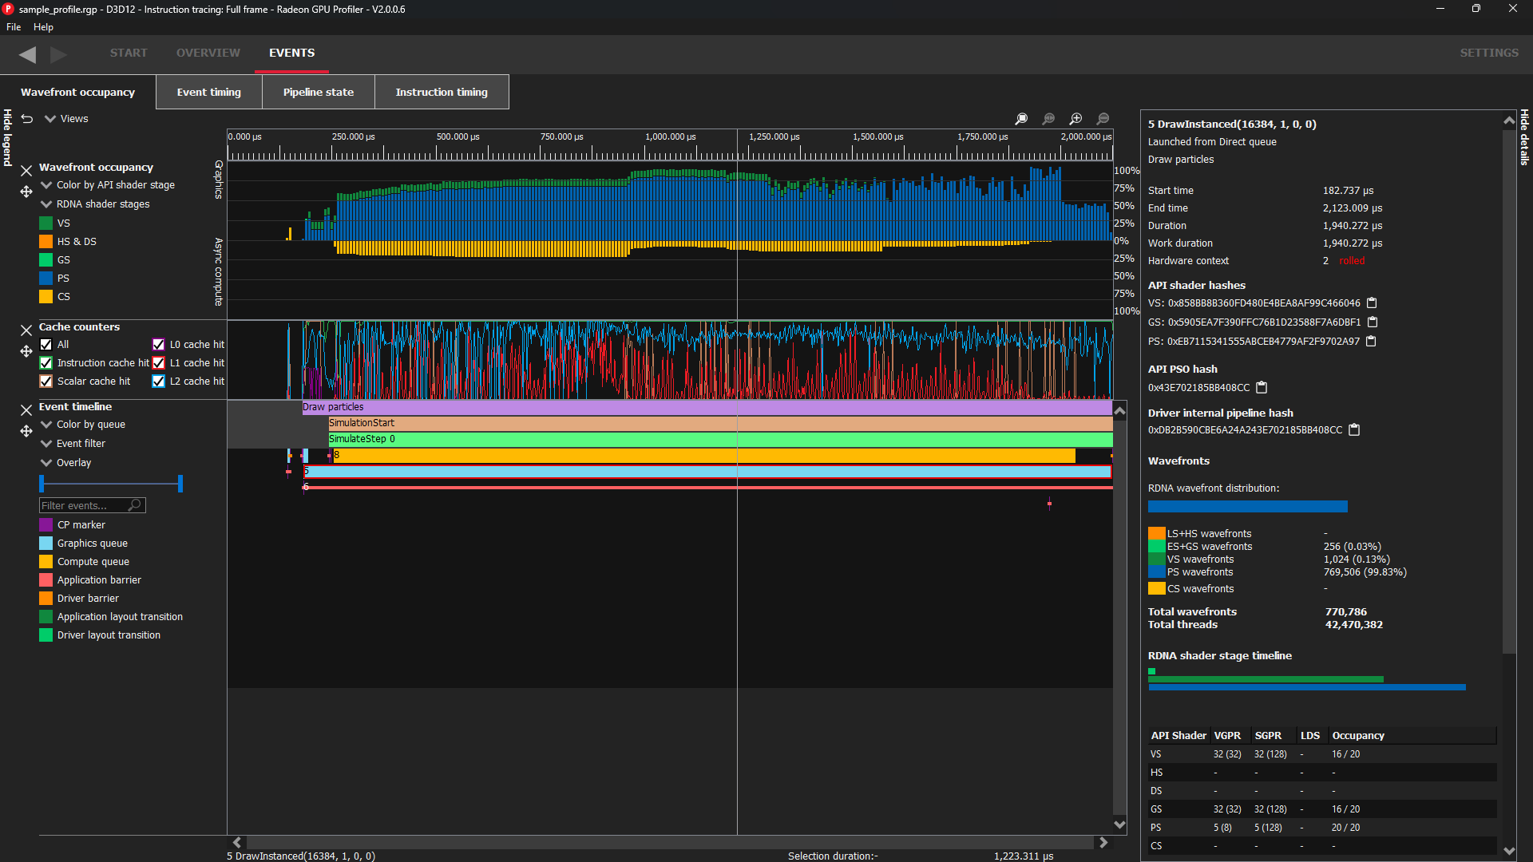Switch to the Pipeline state tab

(318, 91)
